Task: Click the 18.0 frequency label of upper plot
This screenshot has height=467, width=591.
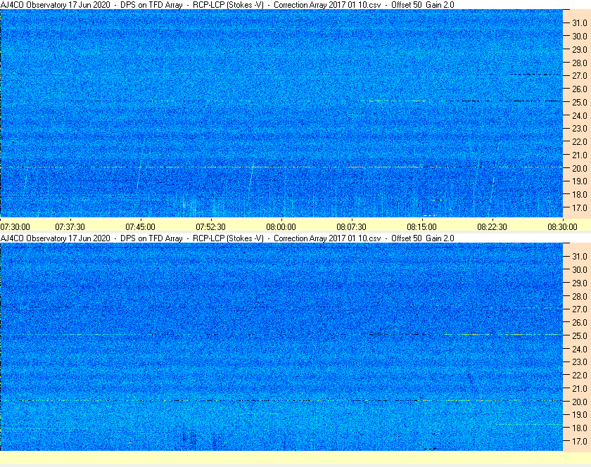Action: click(580, 195)
